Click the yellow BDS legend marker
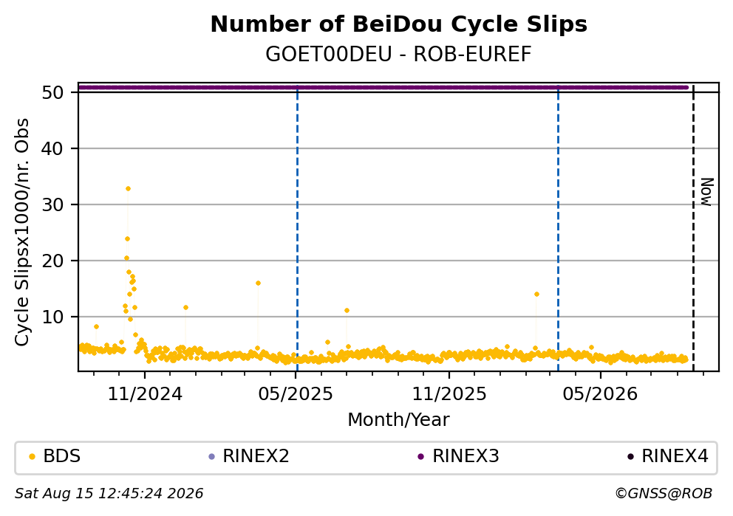This screenshot has height=516, width=733. pos(32,457)
